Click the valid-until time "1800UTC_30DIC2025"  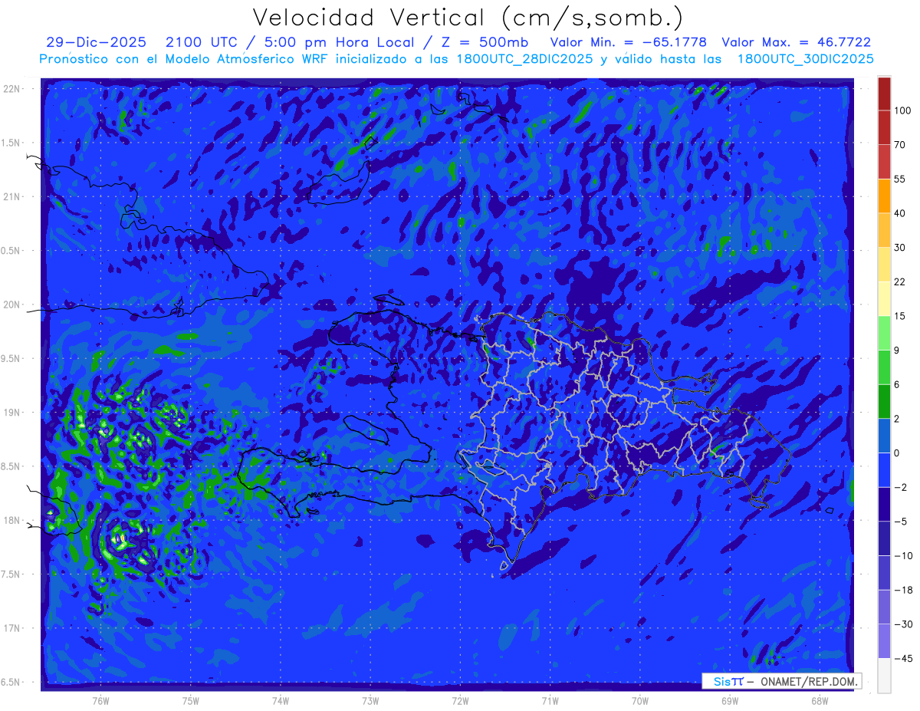805,59
